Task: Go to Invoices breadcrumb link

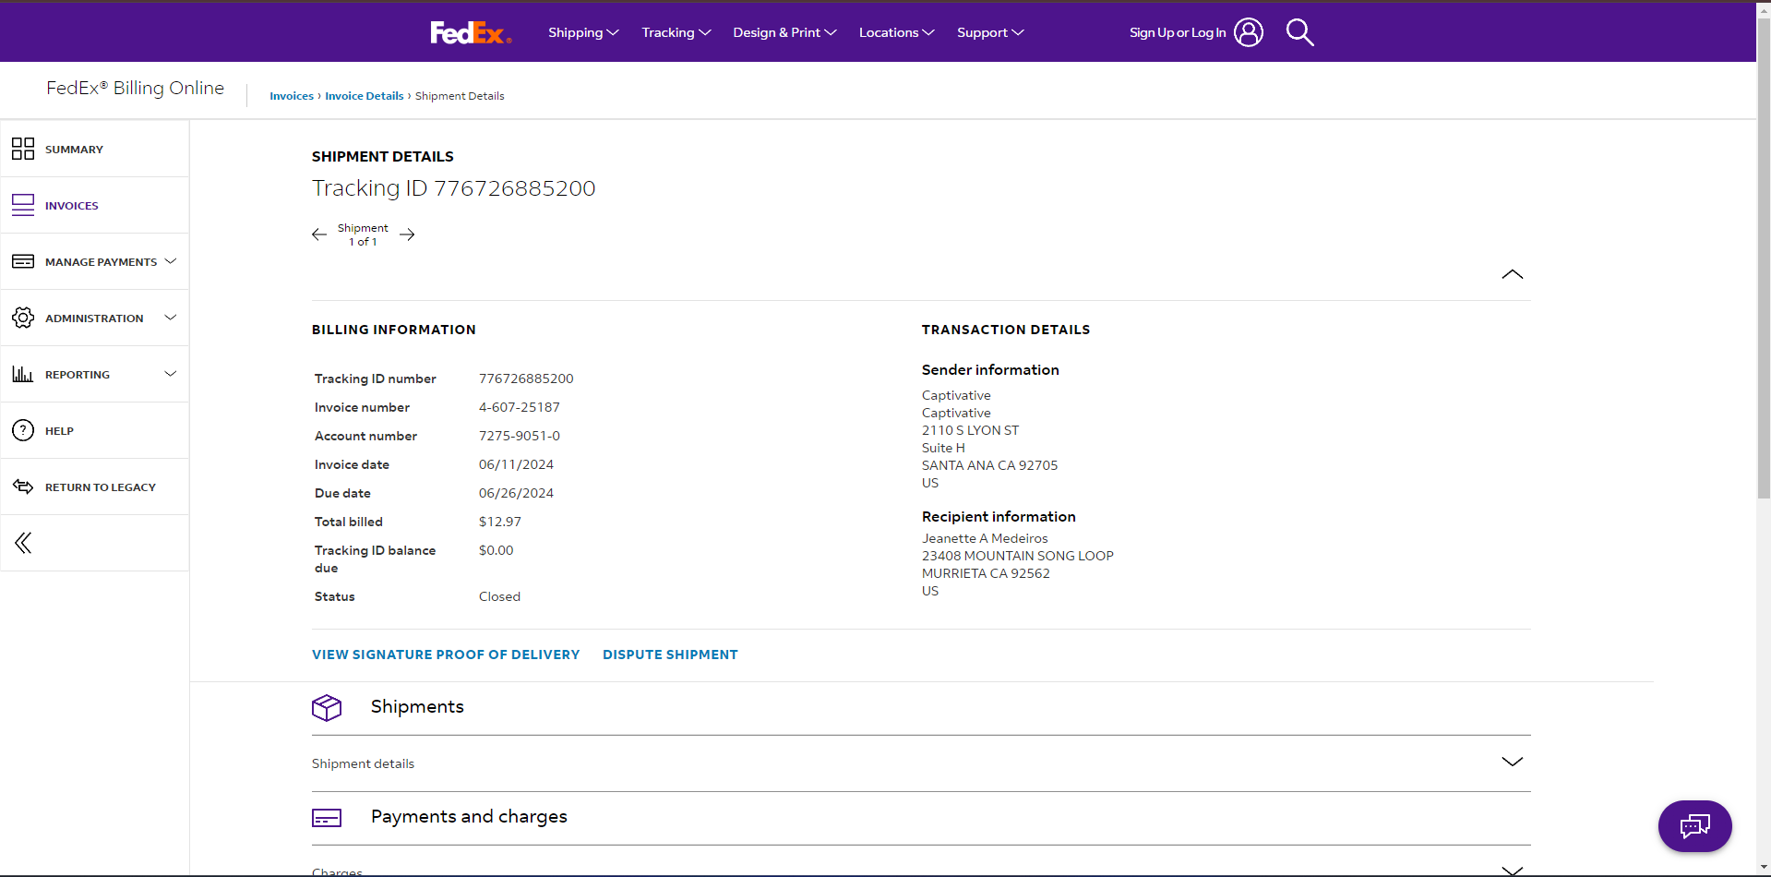Action: click(x=292, y=96)
